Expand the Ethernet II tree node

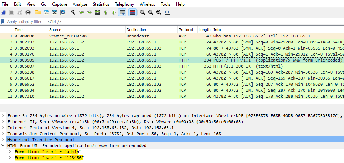(4, 122)
